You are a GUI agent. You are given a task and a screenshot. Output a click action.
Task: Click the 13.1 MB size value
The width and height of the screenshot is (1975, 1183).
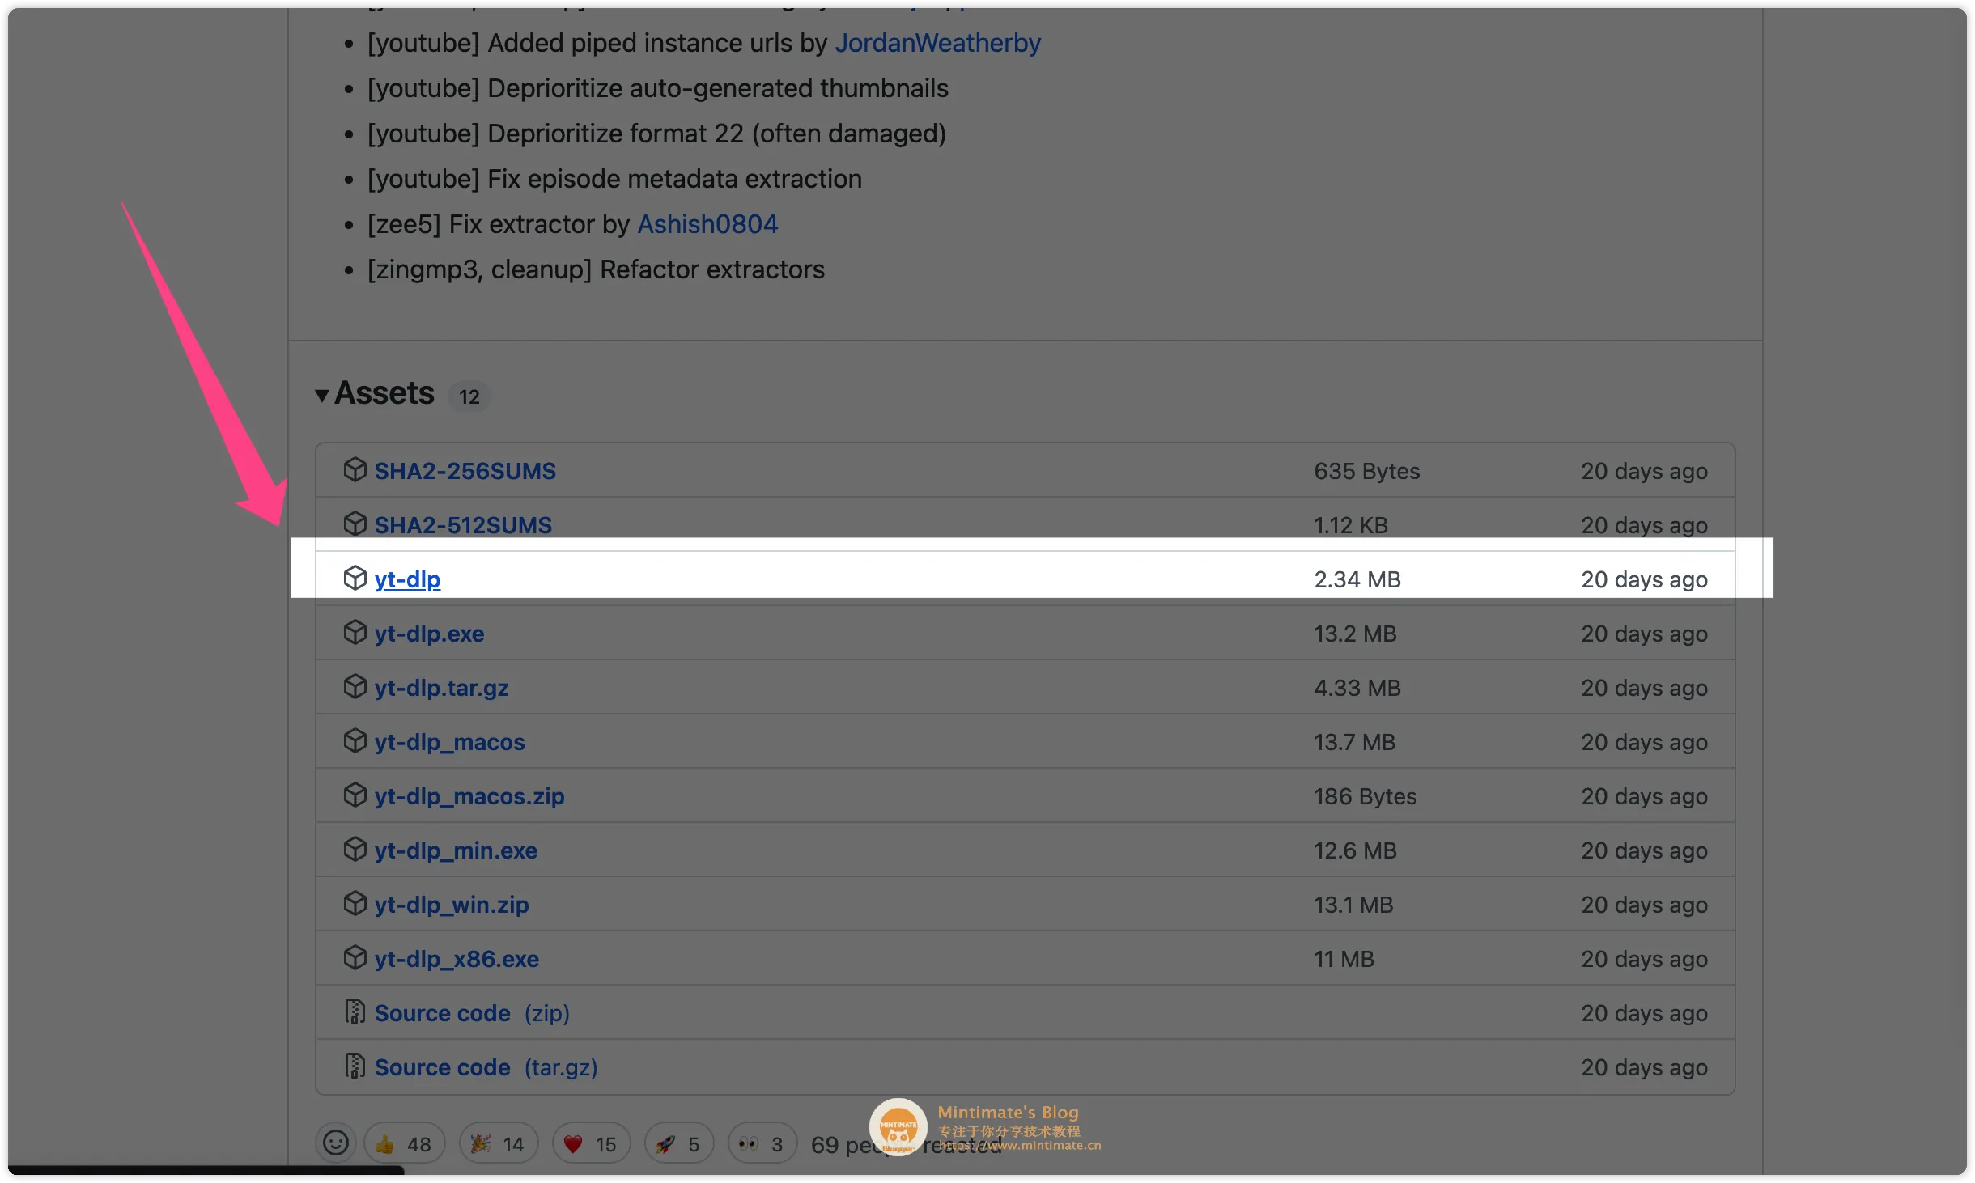pos(1354,905)
